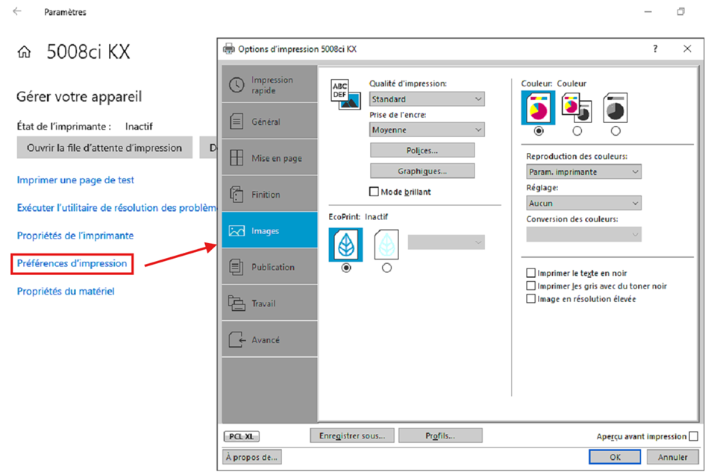Click the Annuler button
This screenshot has height=472, width=705.
coord(673,457)
